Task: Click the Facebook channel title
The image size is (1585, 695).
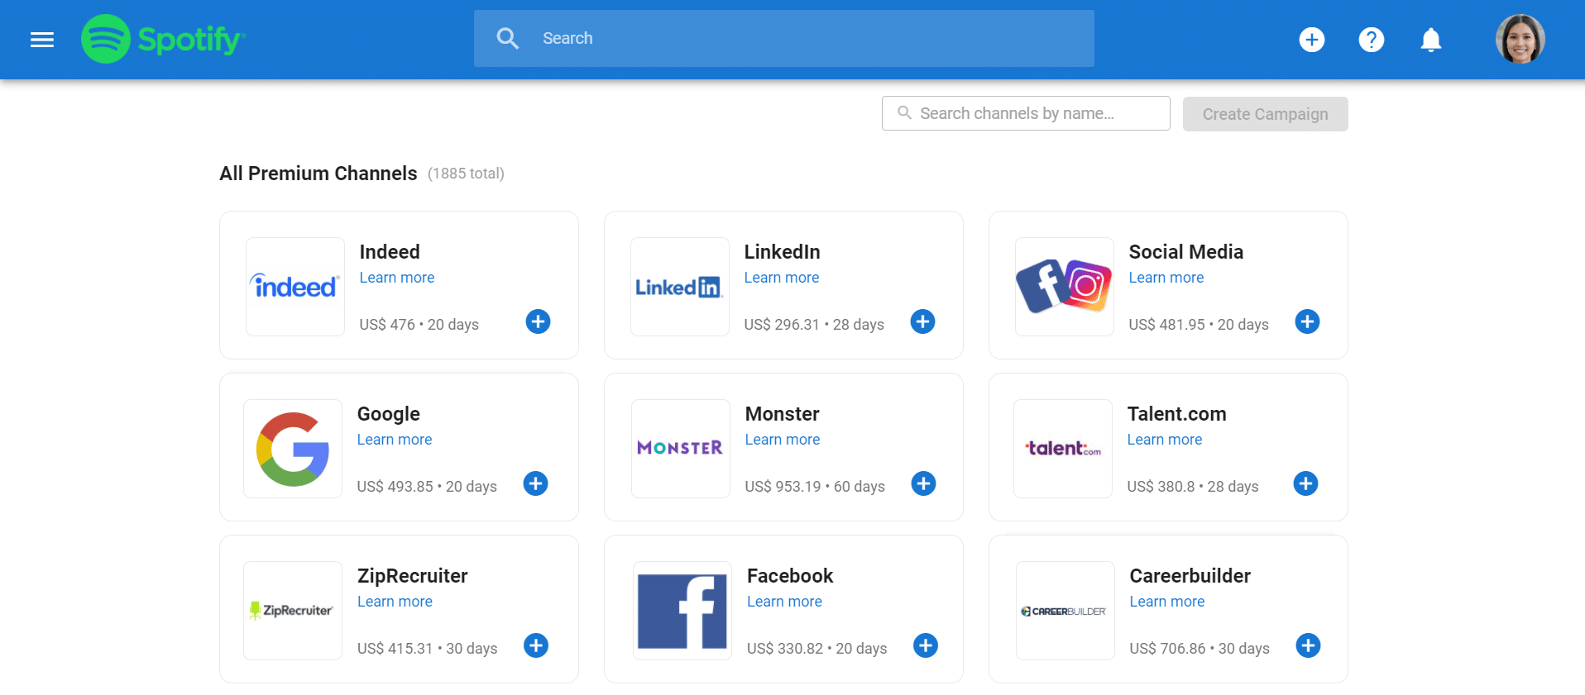Action: point(790,576)
